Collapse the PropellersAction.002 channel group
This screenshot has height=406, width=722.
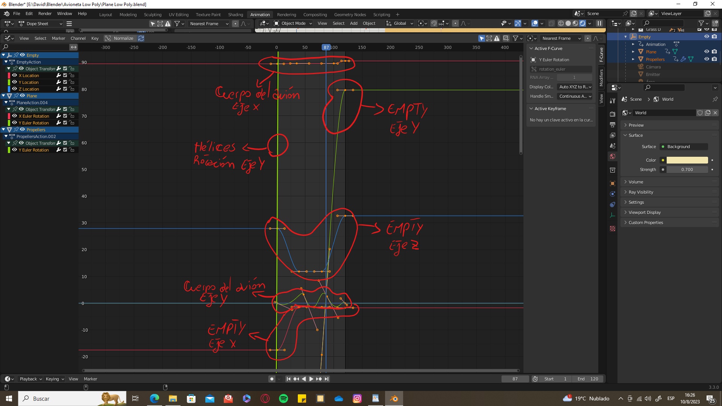click(6, 136)
